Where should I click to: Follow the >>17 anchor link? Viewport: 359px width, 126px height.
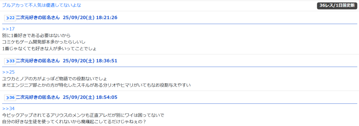pyautogui.click(x=8, y=29)
